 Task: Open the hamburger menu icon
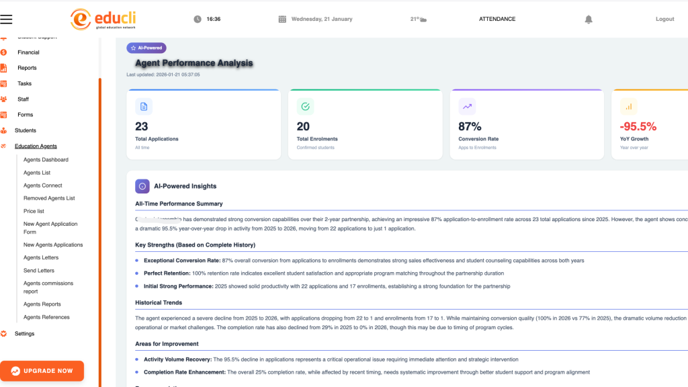click(x=7, y=19)
